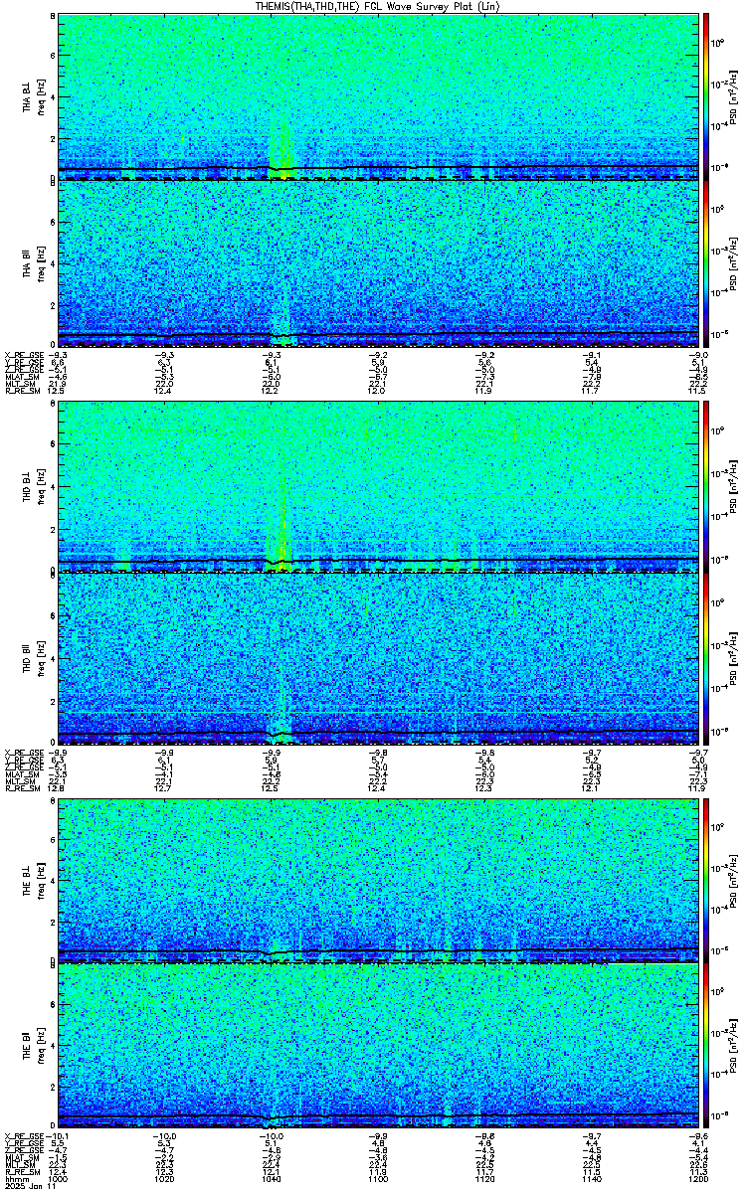Click the 'THA B⊥ freq [Hz]' axis label
Image resolution: width=746 pixels, height=1193 pixels.
(34, 96)
